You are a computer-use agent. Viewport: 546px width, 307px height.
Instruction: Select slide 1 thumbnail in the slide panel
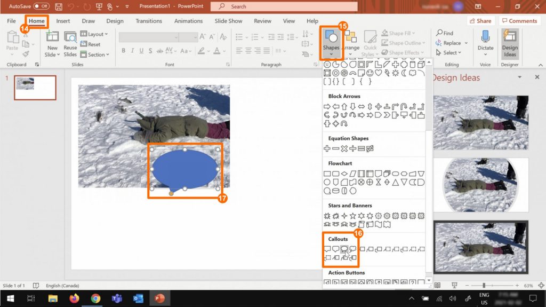pyautogui.click(x=35, y=88)
